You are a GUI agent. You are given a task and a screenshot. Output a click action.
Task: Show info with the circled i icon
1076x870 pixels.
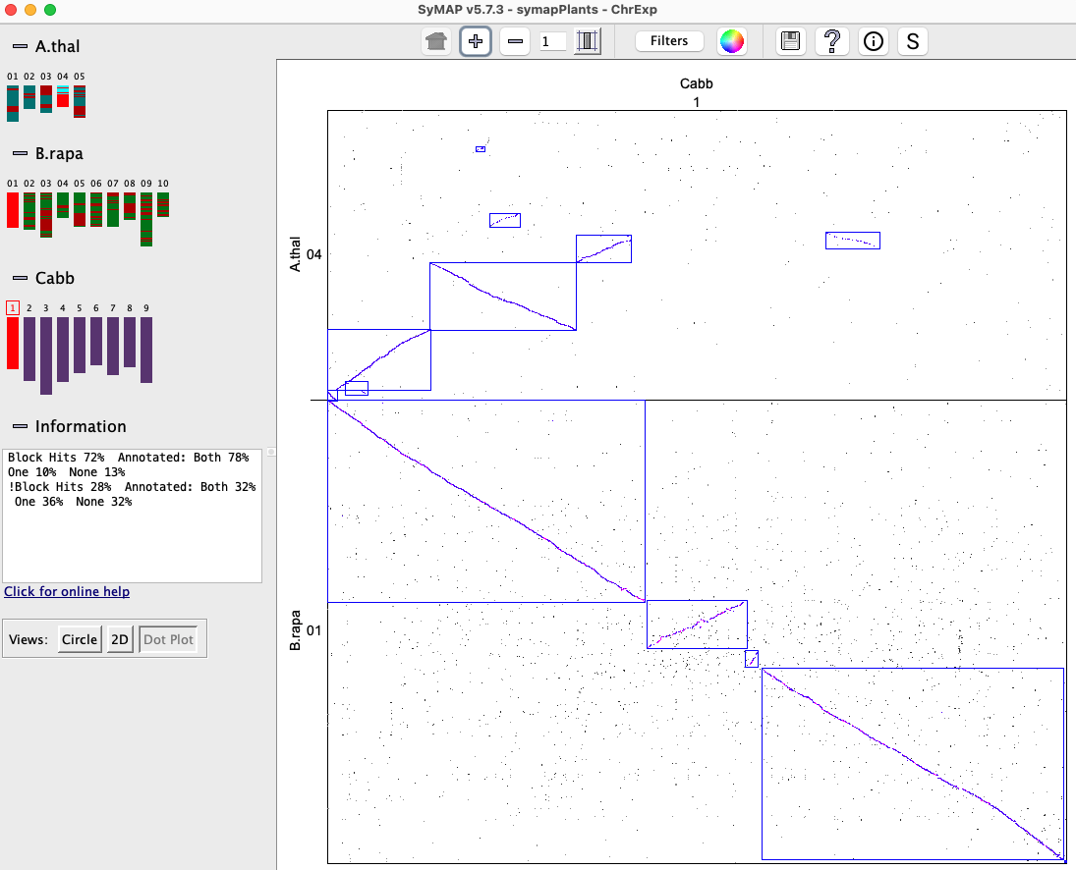coord(873,41)
